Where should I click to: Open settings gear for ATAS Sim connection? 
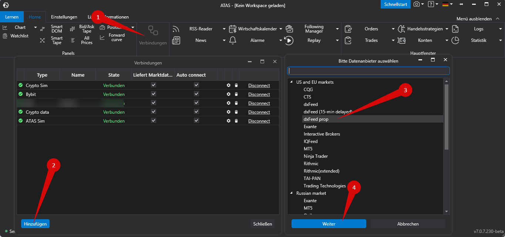click(229, 121)
